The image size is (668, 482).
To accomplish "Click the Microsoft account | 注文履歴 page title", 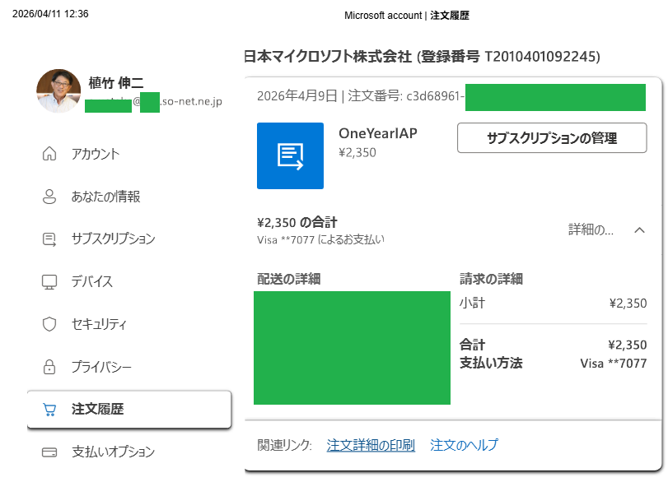I will (407, 16).
